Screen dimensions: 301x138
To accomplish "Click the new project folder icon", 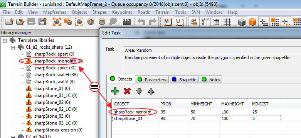I will click(9, 22).
